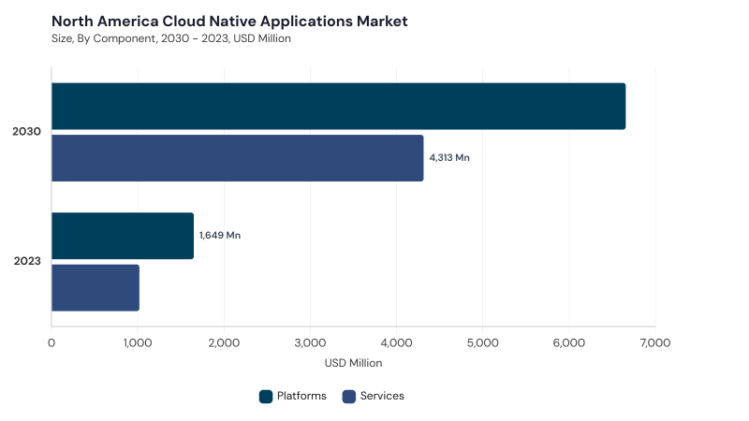Image resolution: width=749 pixels, height=421 pixels.
Task: Click the 7,000 x-axis tick label
Action: (x=655, y=342)
